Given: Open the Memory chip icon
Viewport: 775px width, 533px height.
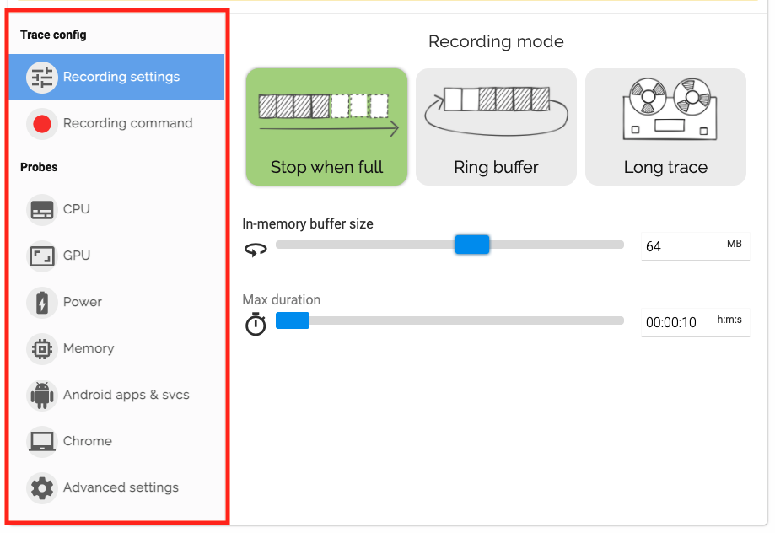Looking at the screenshot, I should point(41,348).
